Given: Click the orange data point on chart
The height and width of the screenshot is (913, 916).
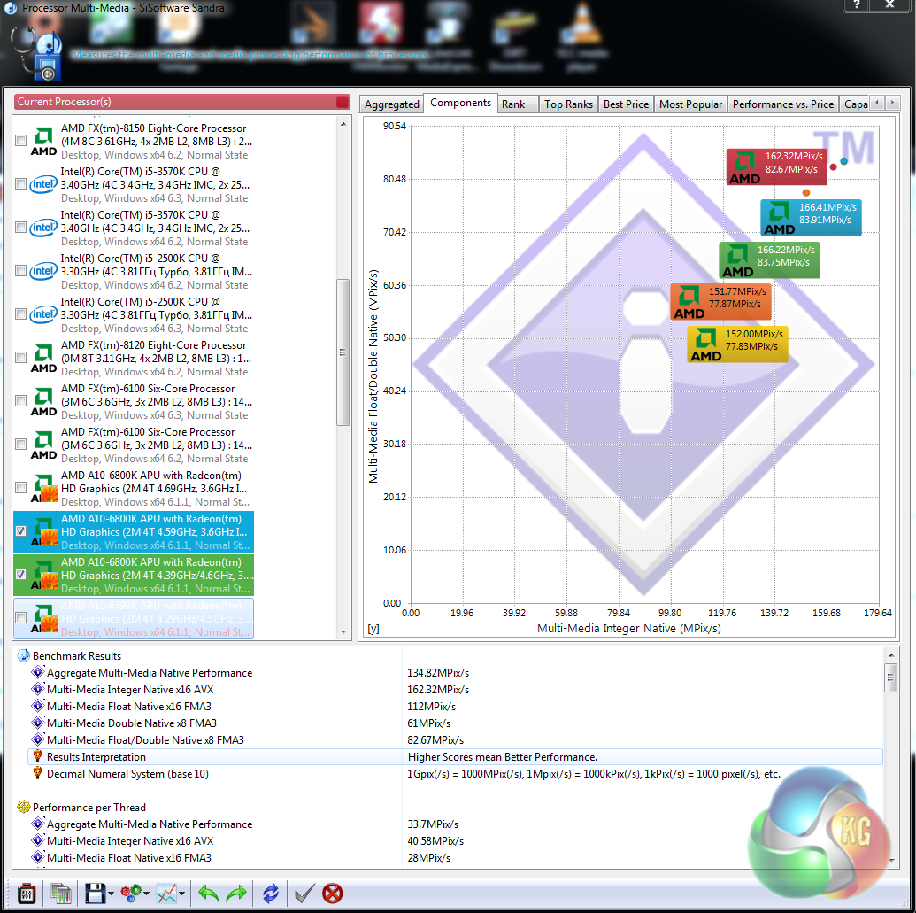Looking at the screenshot, I should 806,192.
